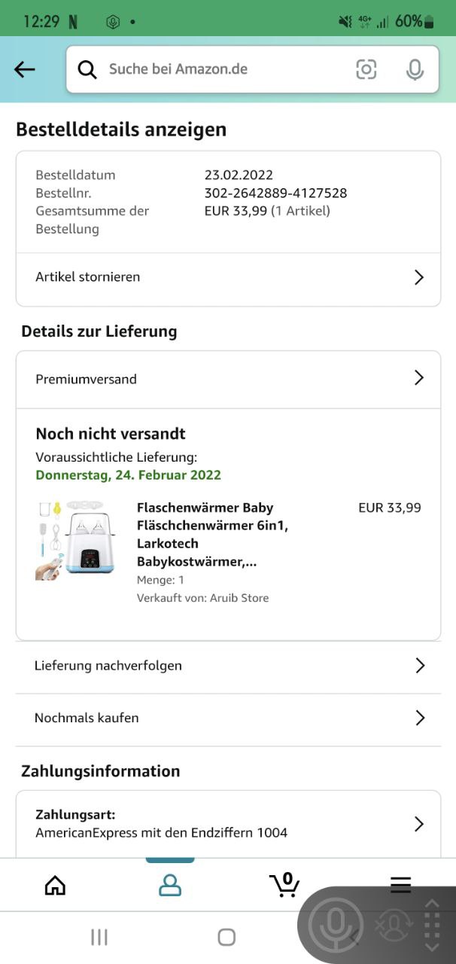Expand Artikel stornieren chevron

click(419, 277)
